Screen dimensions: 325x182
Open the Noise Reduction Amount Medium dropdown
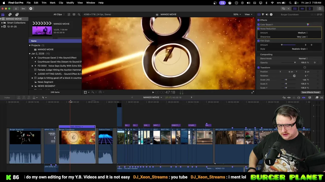pos(303,33)
